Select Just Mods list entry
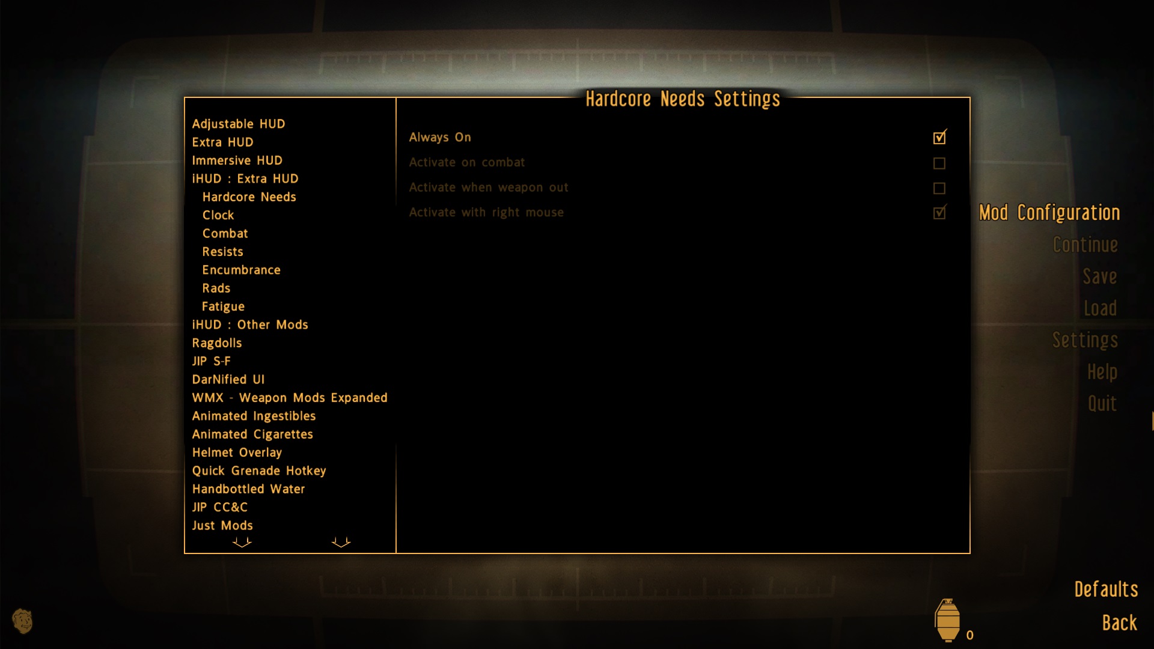 (x=222, y=525)
